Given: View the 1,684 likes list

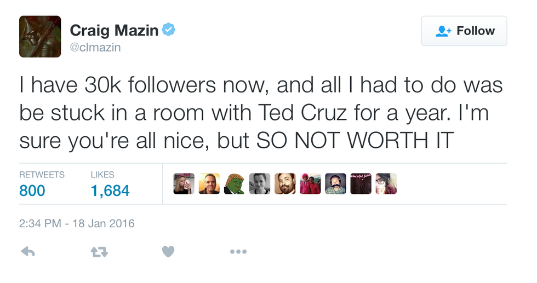Looking at the screenshot, I should (110, 190).
